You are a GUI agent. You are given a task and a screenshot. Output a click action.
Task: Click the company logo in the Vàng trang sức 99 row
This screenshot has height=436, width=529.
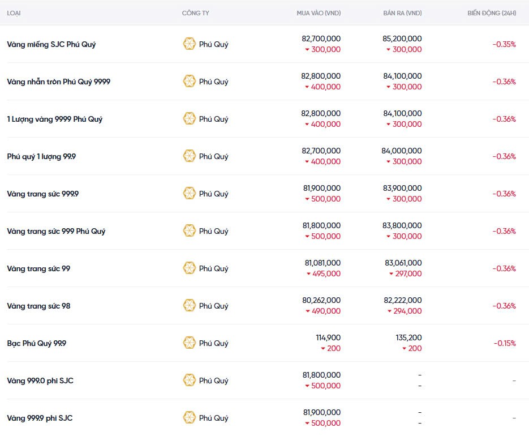(190, 268)
